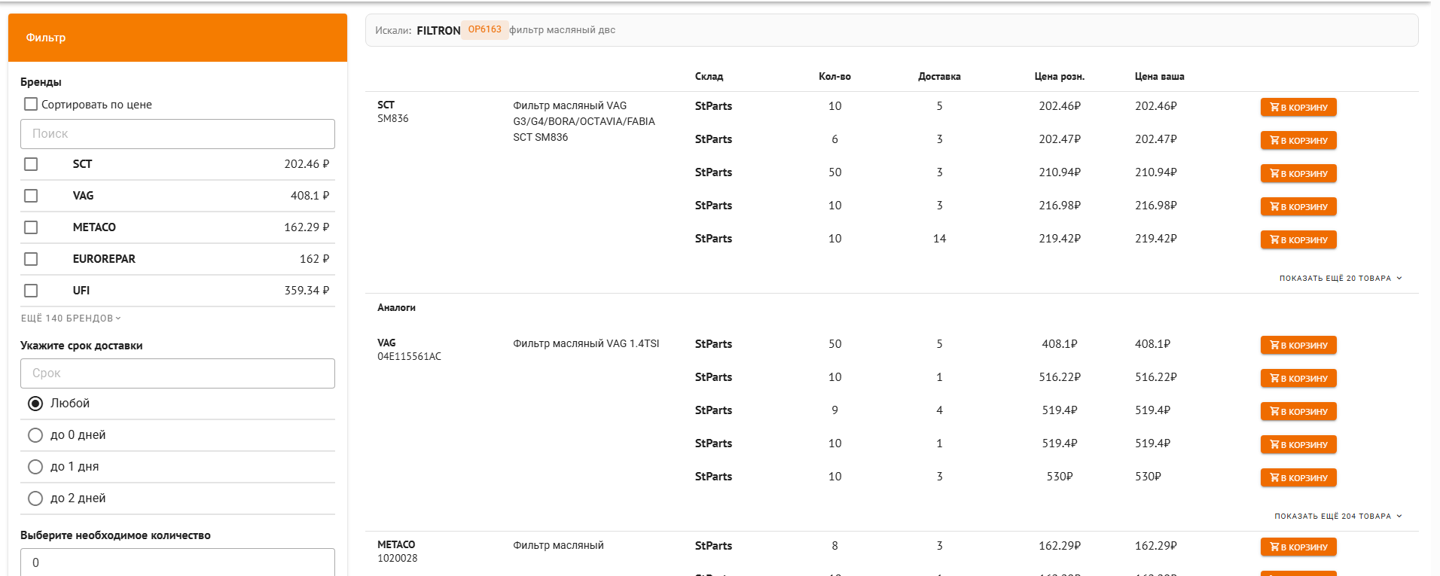This screenshot has width=1440, height=576.
Task: Click delivery value 14 in SCT row
Action: tap(939, 239)
